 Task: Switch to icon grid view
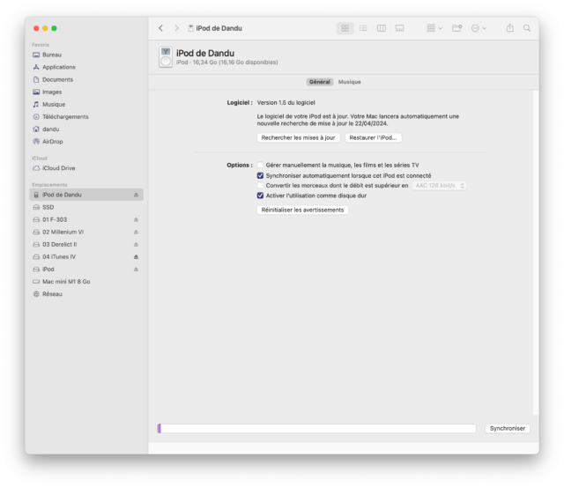click(x=345, y=28)
